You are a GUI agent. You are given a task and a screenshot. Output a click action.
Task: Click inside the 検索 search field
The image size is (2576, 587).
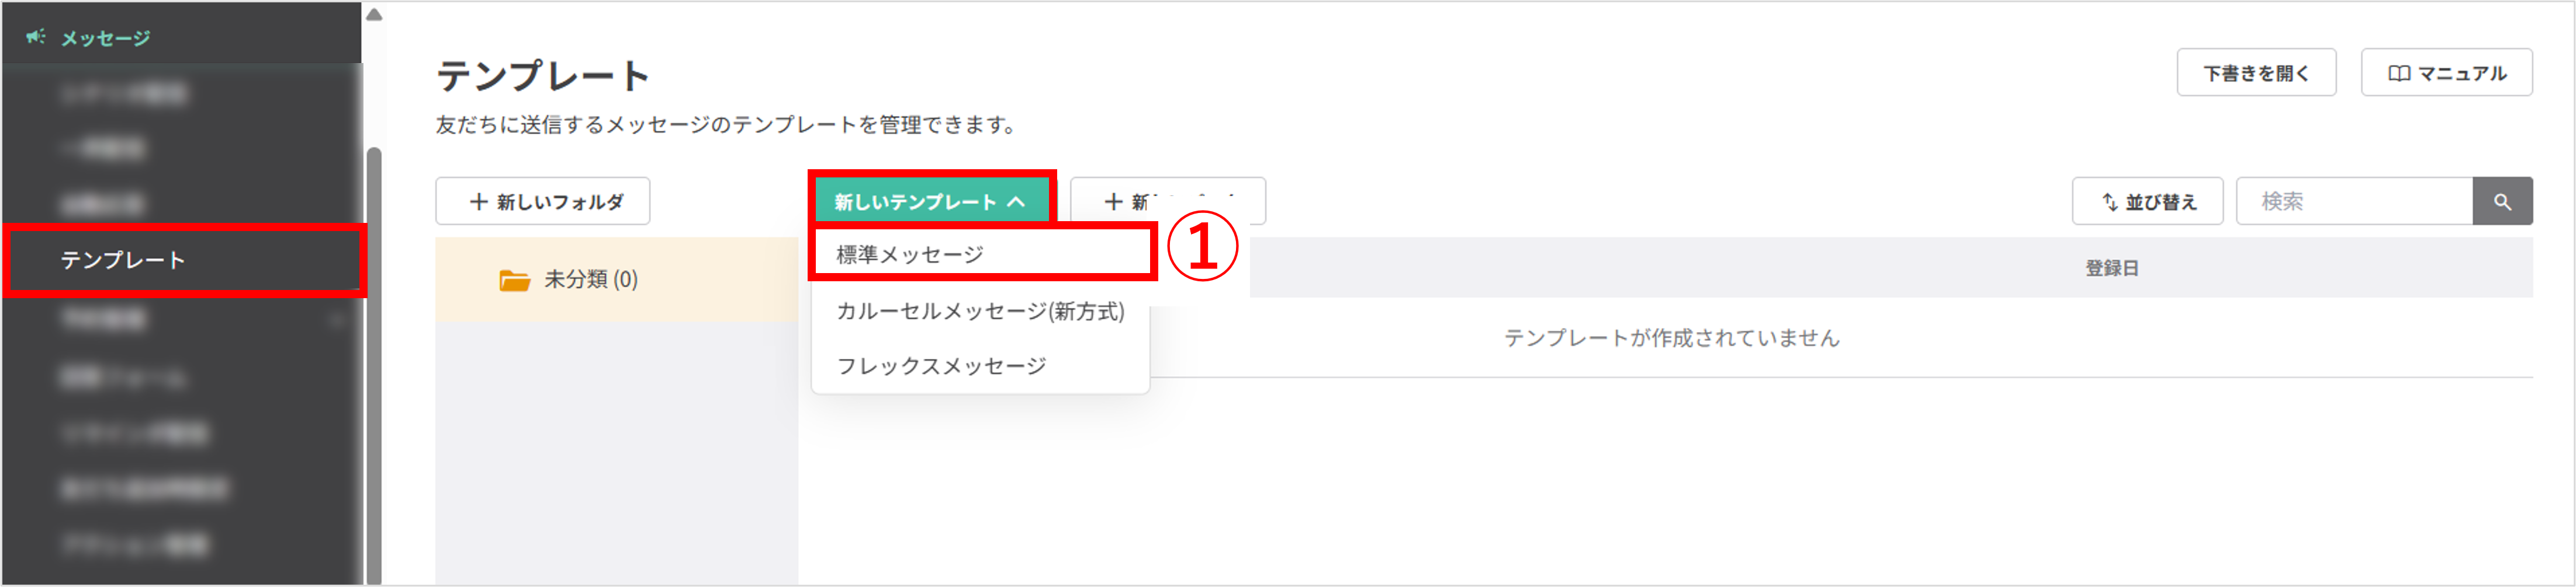tap(2355, 201)
